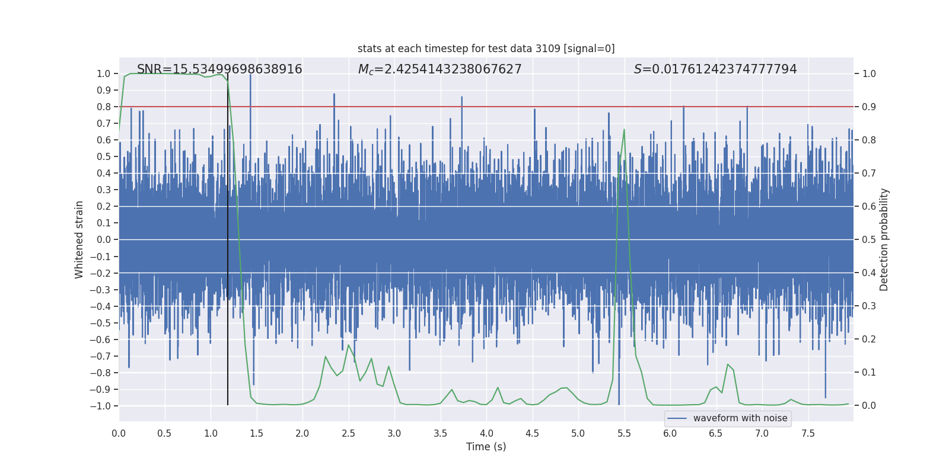
Task: Click the 0.2 tick on the Whitened strain axis
Action: (x=104, y=206)
